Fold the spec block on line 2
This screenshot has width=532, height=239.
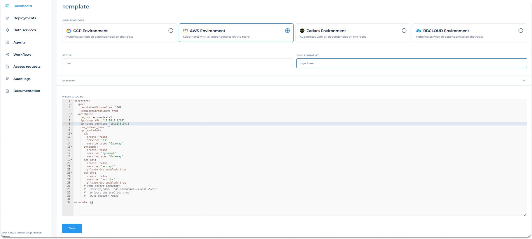[x=72, y=104]
